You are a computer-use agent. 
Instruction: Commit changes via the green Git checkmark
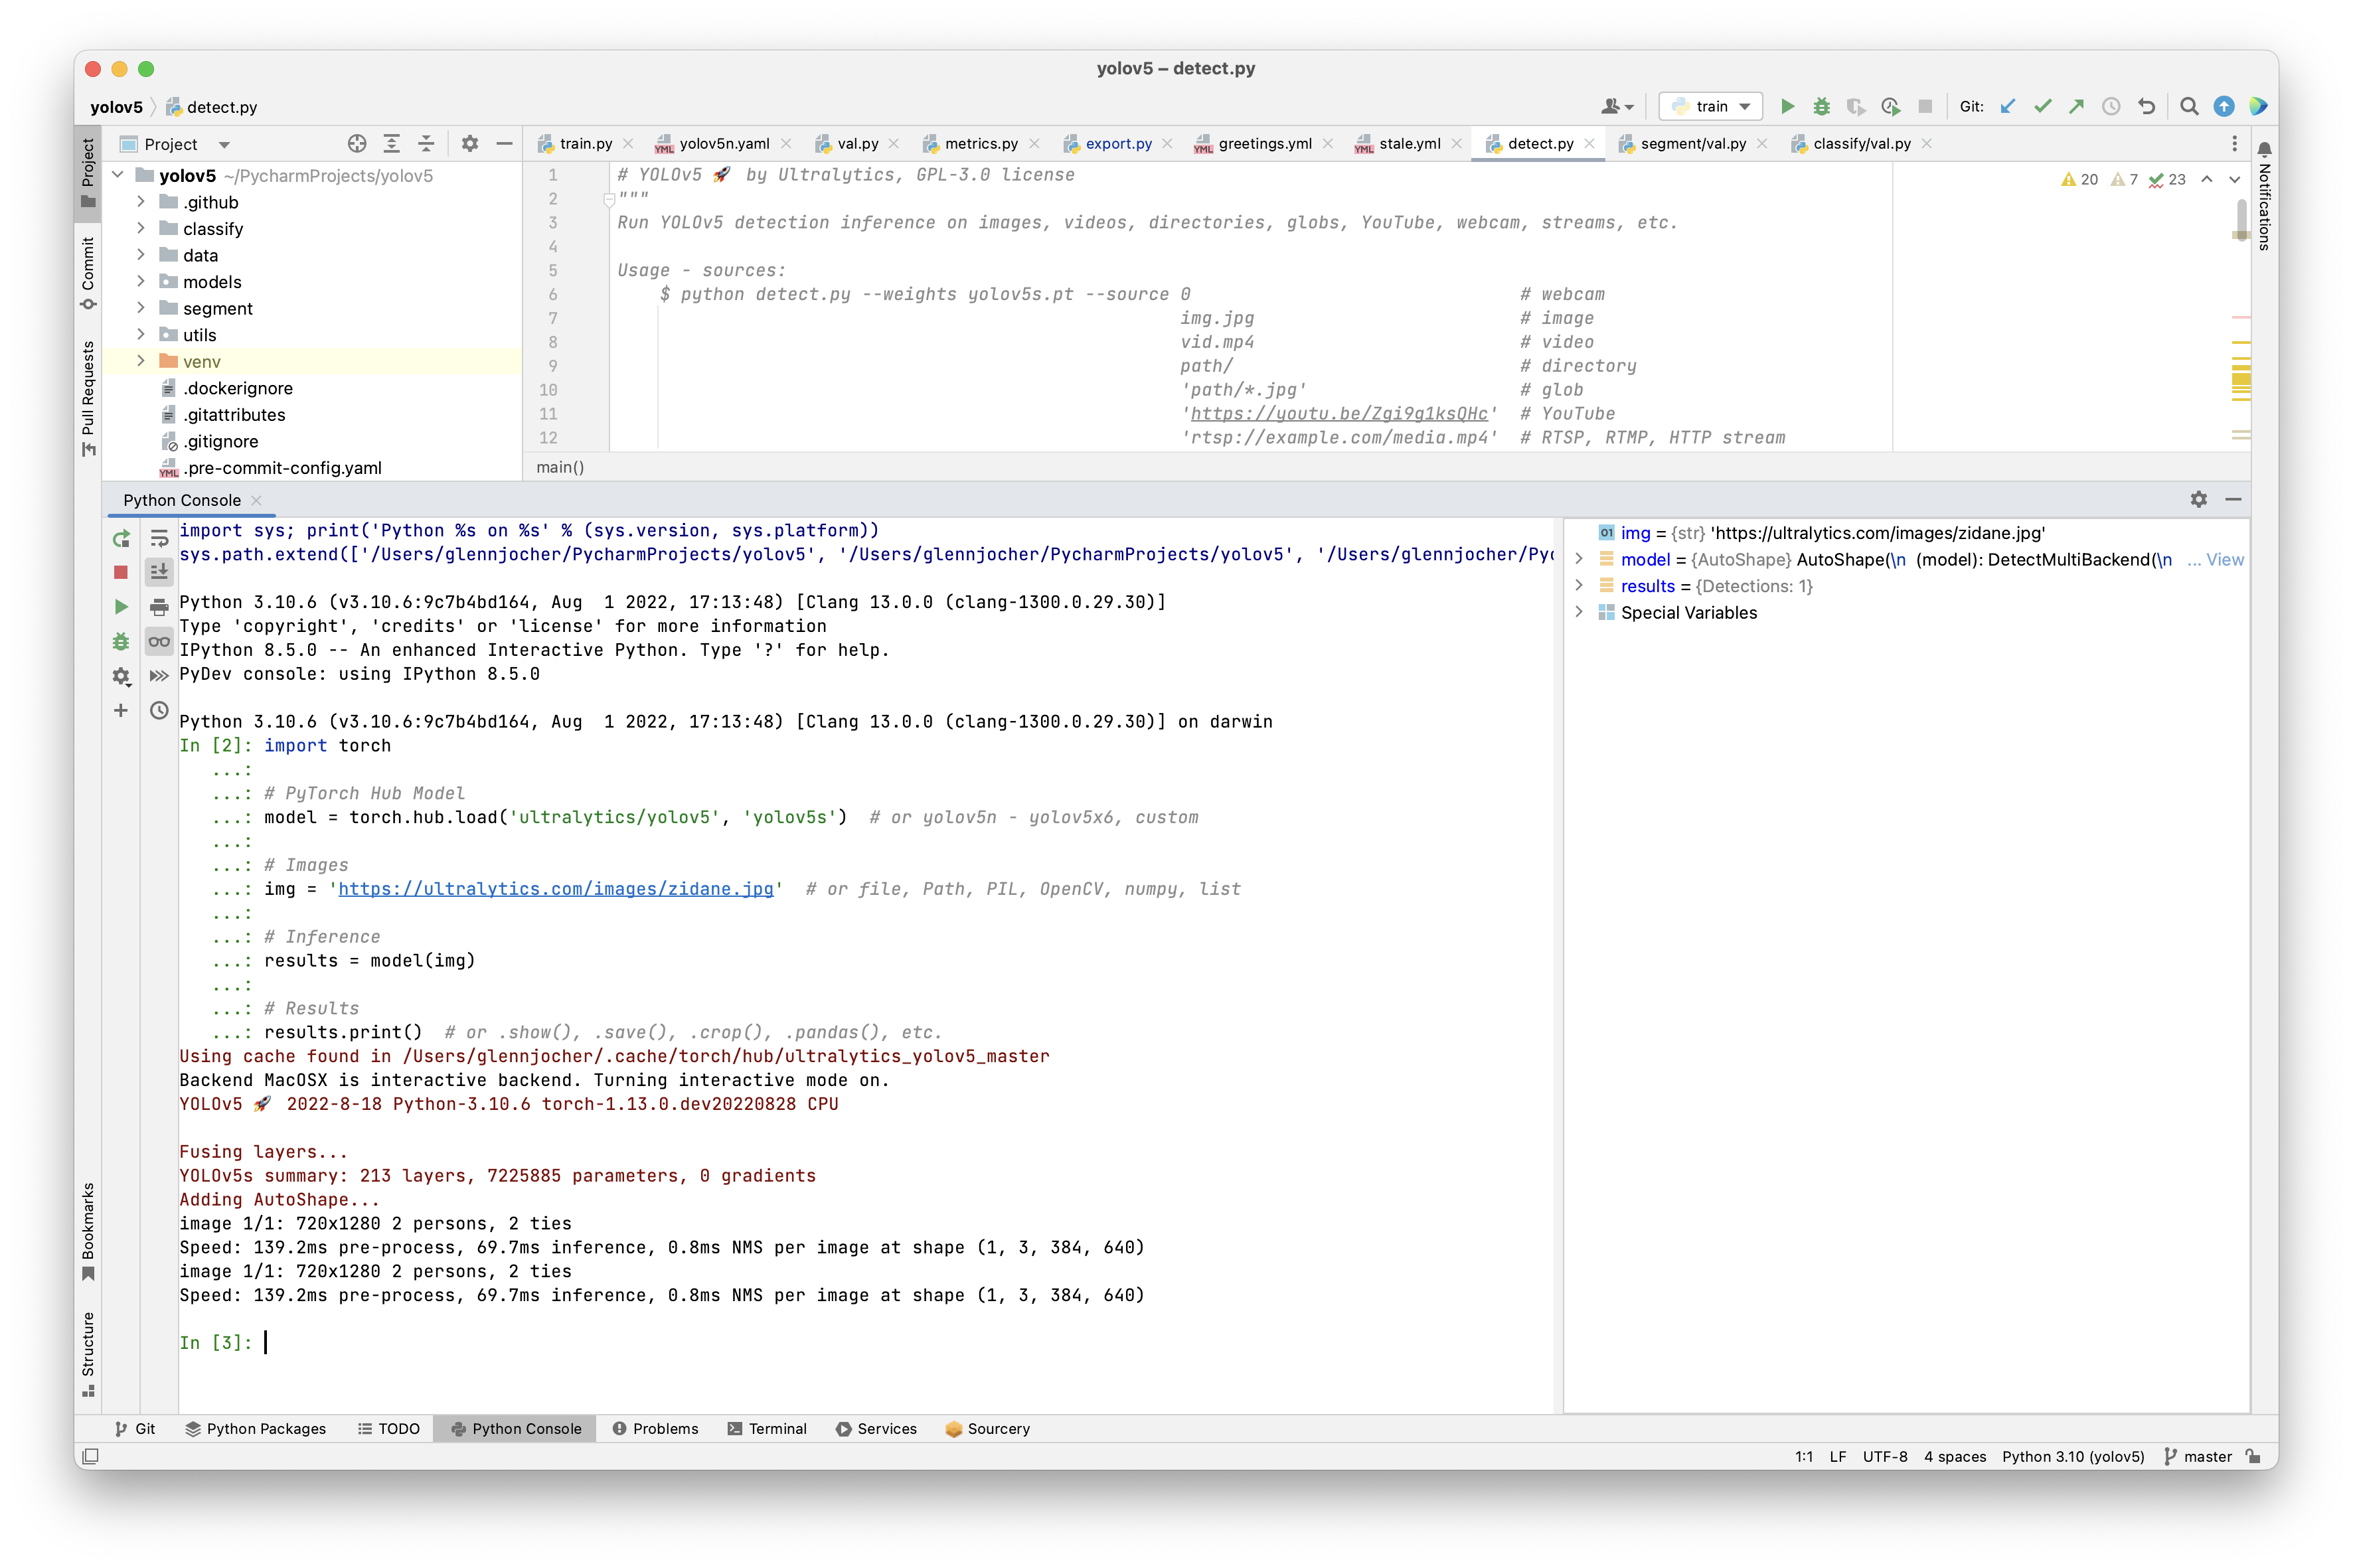click(2042, 106)
